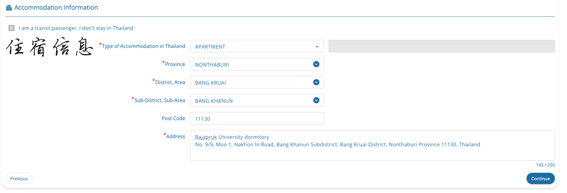
Task: Open the APARTMENT accommodation type dropdown
Action: pyautogui.click(x=252, y=46)
